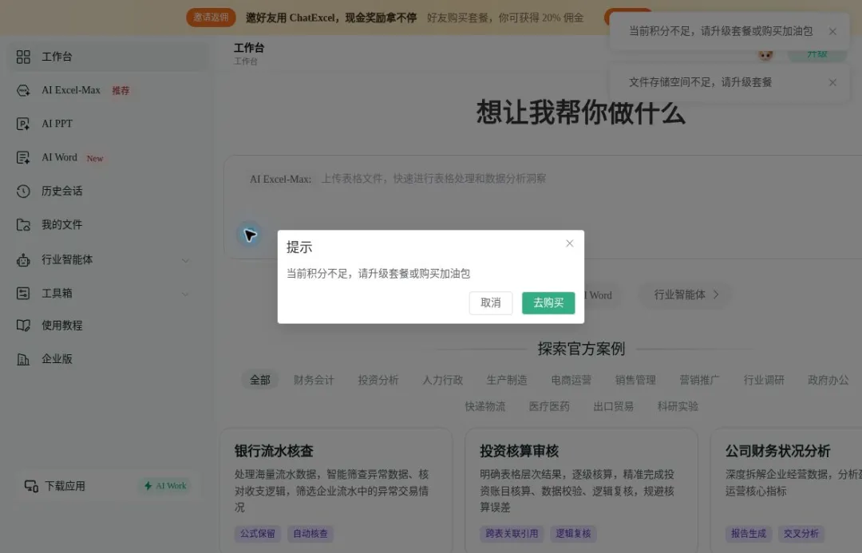Click the AI Word sidebar icon
This screenshot has width=862, height=553.
pos(23,158)
